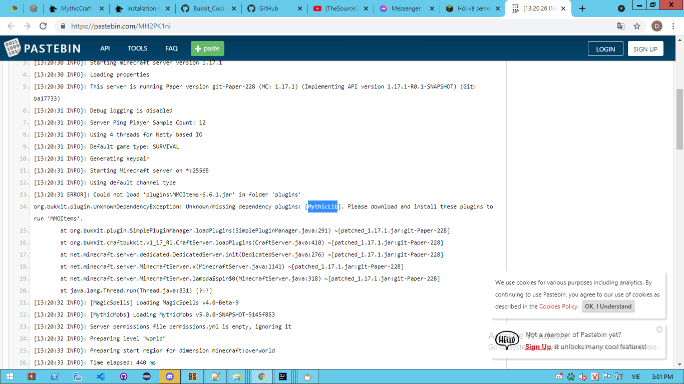This screenshot has width=684, height=384.
Task: View site security lock information
Action: coord(63,26)
